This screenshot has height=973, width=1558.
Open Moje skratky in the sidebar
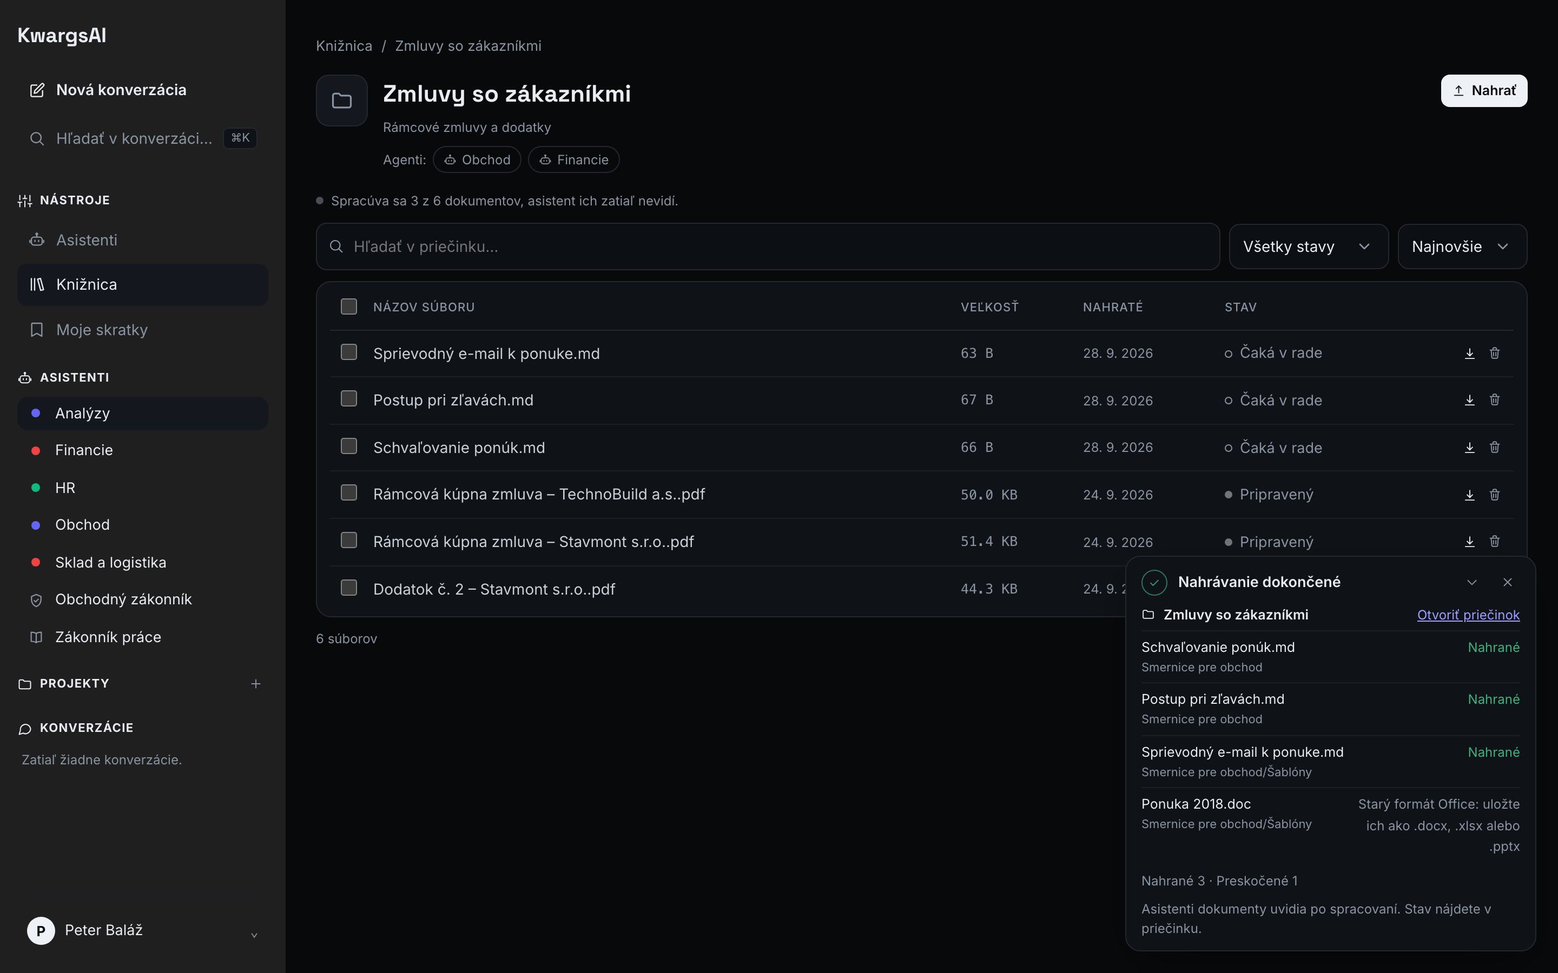point(142,330)
